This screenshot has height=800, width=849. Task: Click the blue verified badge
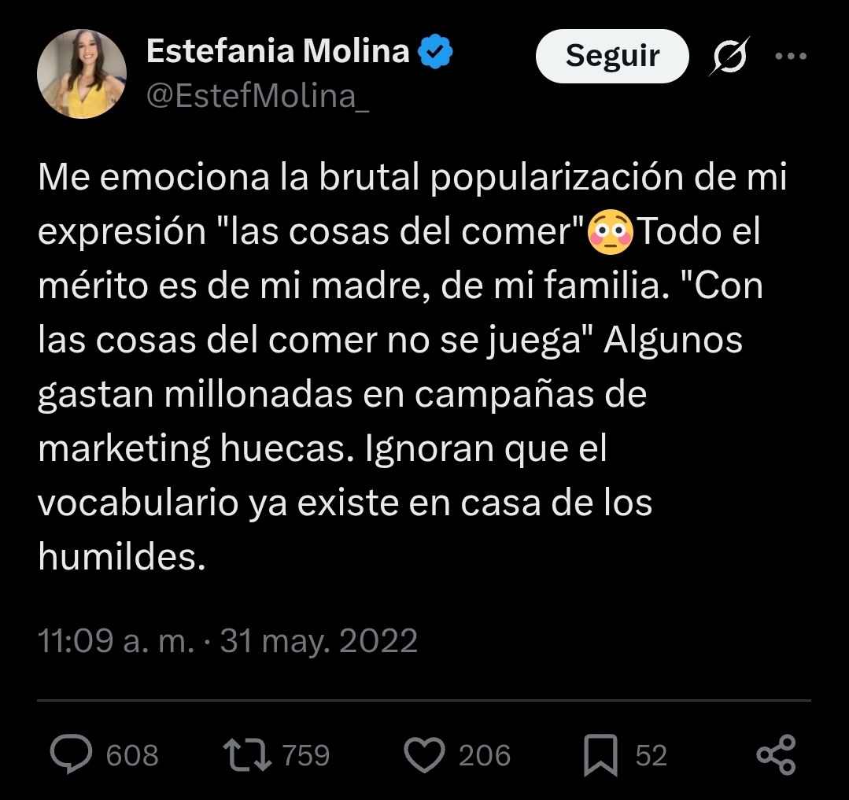(434, 52)
